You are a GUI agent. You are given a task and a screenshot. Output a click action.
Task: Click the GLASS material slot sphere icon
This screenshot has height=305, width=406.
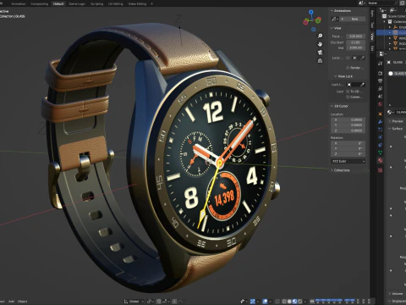click(x=391, y=74)
